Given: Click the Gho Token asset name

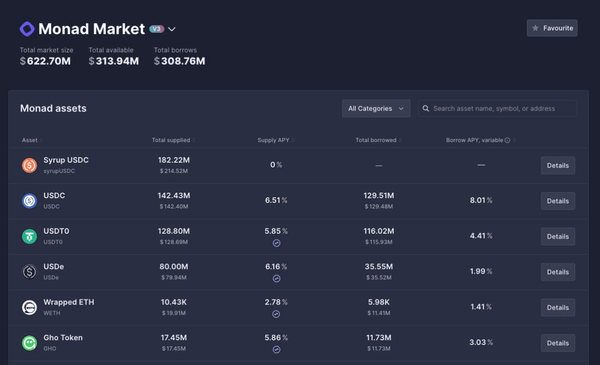Looking at the screenshot, I should 63,338.
